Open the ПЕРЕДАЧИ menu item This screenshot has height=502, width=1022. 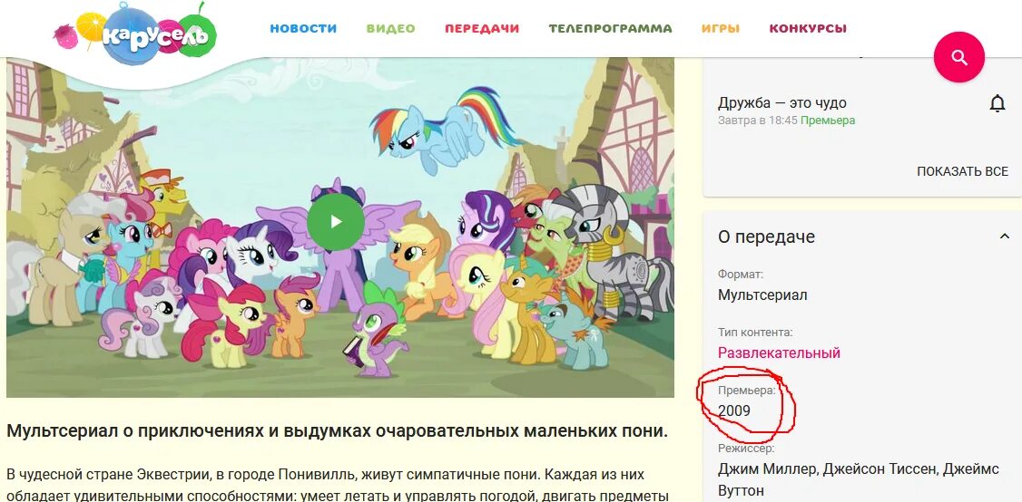482,29
